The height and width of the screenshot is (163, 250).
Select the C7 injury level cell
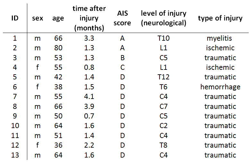(x=163, y=106)
